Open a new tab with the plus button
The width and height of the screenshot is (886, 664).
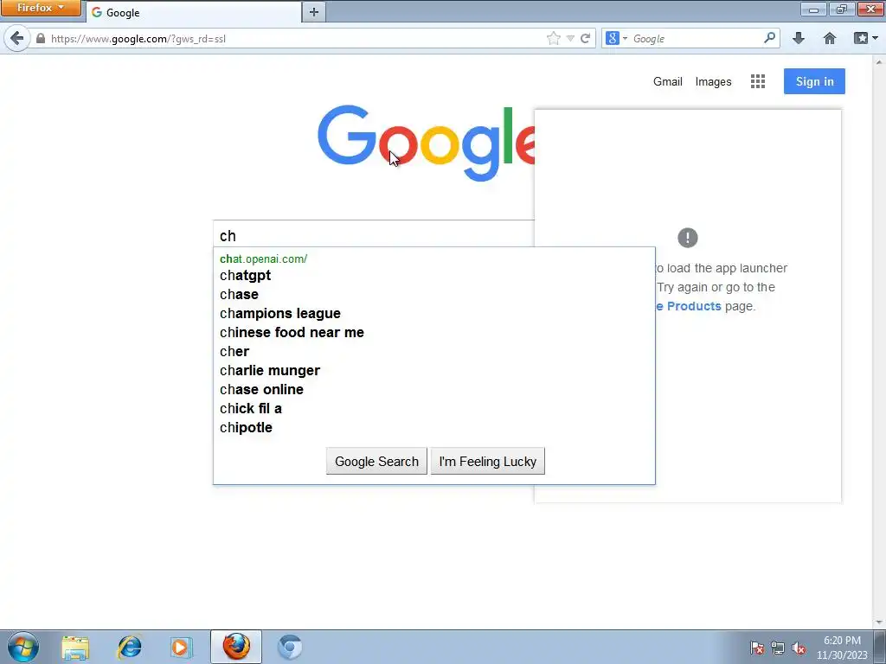pos(313,12)
